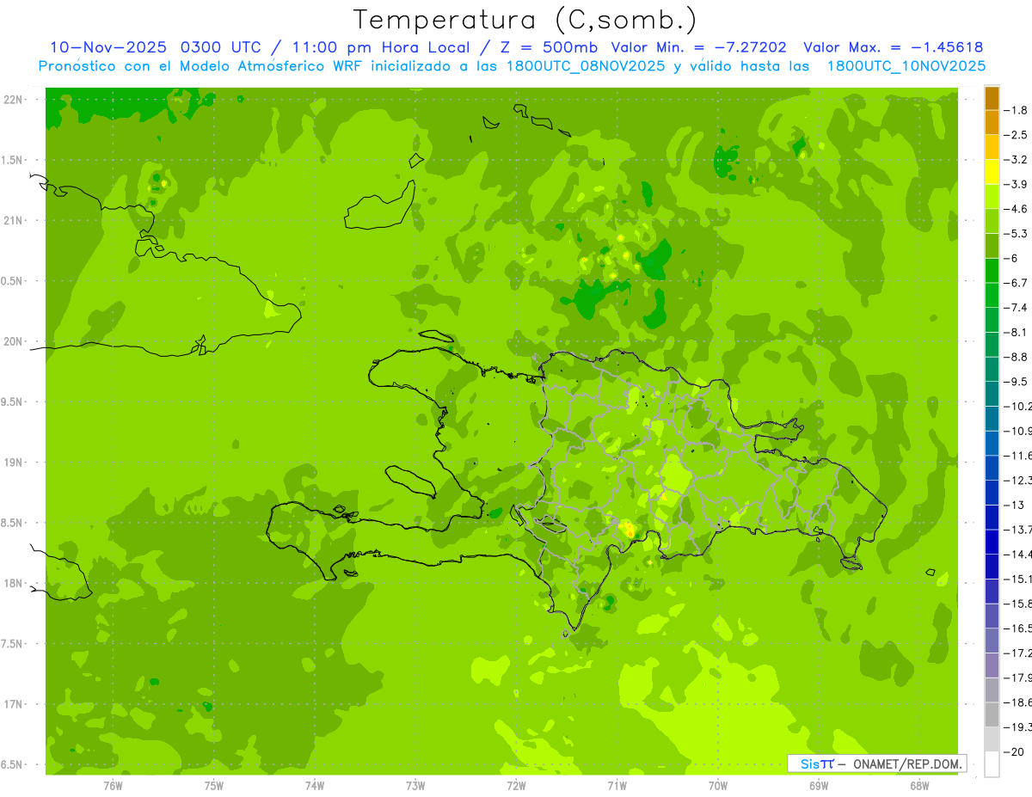Click 'Valor Max. = -1.45618' text

click(893, 47)
